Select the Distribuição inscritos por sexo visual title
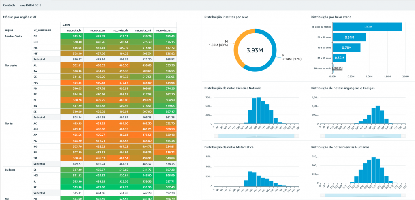This screenshot has height=200, width=415. (226, 17)
